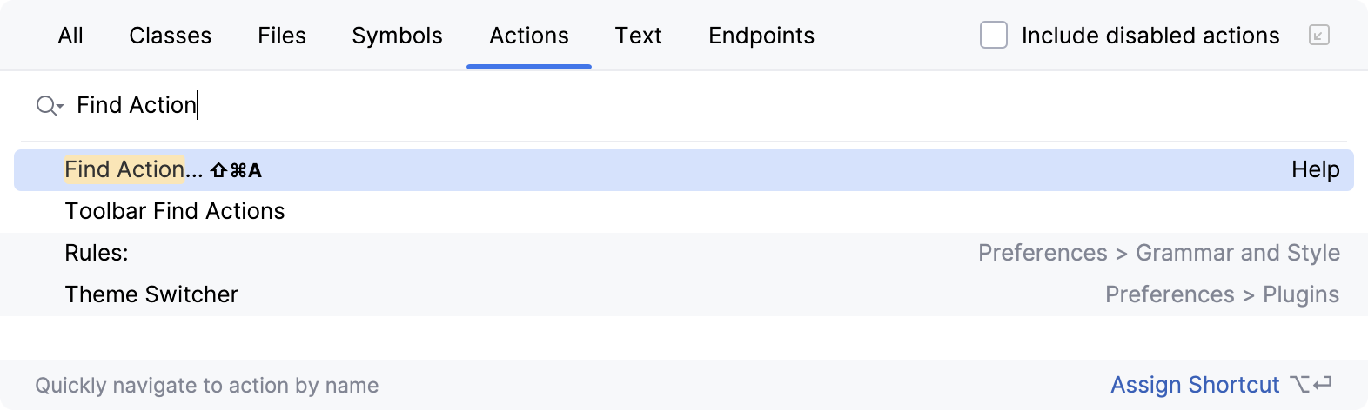This screenshot has width=1368, height=410.
Task: Click the Help group label
Action: [x=1315, y=170]
